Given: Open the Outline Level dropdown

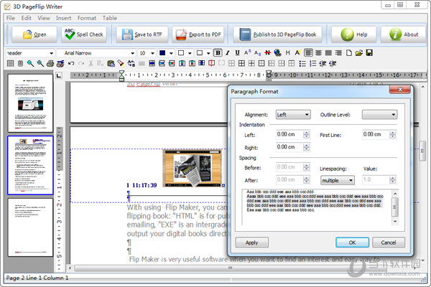Looking at the screenshot, I should click(379, 115).
